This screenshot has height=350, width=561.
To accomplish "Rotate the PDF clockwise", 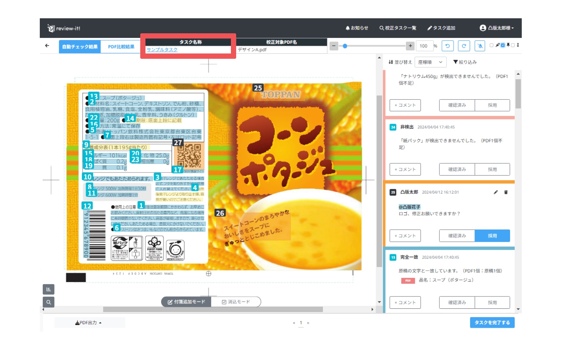I will 464,46.
